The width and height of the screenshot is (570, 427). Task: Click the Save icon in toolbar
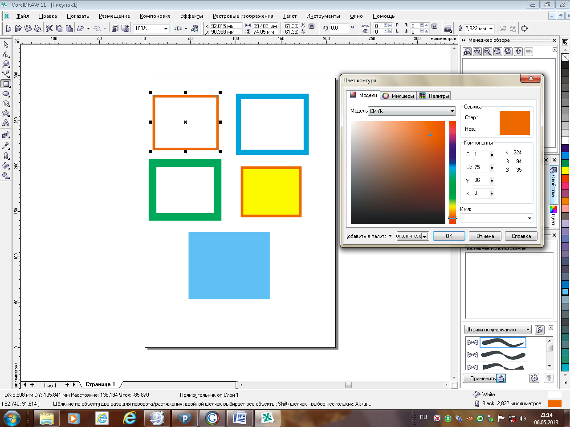[x=28, y=28]
